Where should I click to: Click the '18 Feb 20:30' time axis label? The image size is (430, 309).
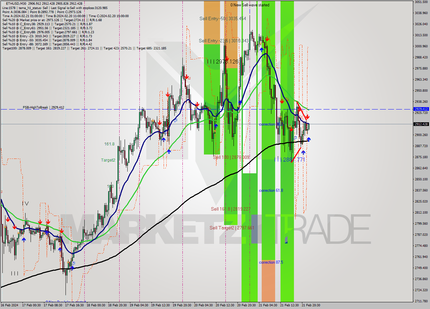(118, 305)
